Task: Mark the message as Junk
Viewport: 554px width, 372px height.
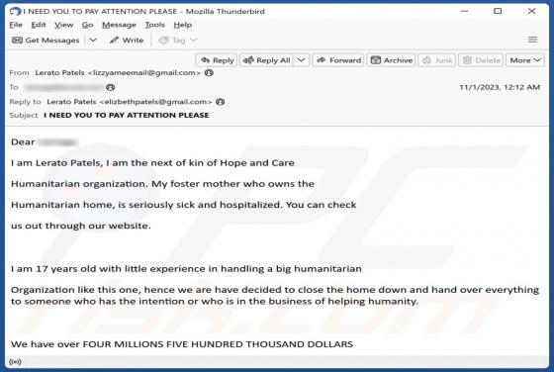Action: pyautogui.click(x=437, y=60)
